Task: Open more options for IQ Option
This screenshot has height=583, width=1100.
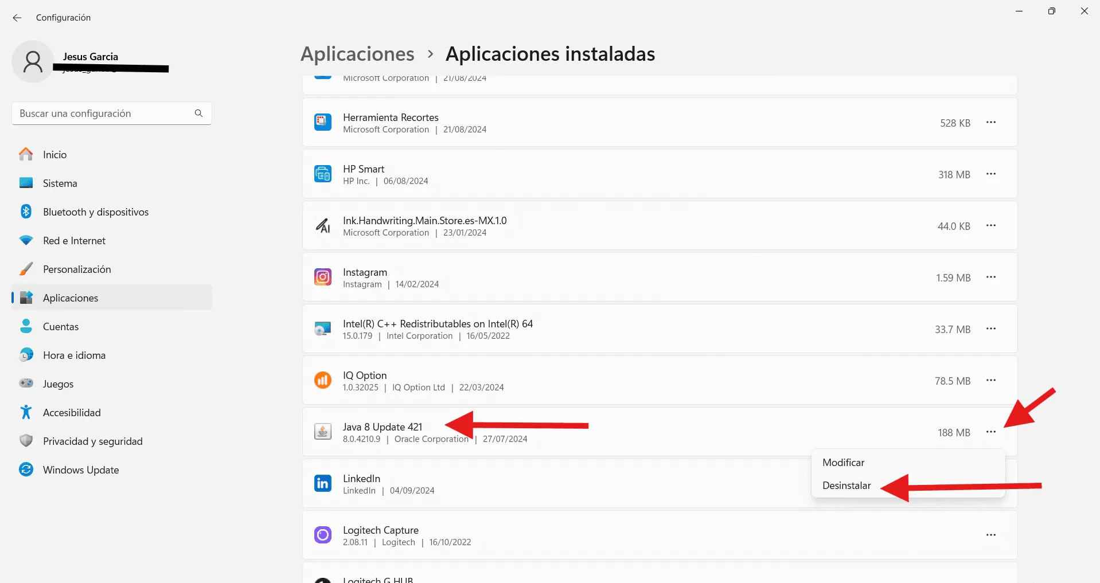Action: (x=990, y=381)
